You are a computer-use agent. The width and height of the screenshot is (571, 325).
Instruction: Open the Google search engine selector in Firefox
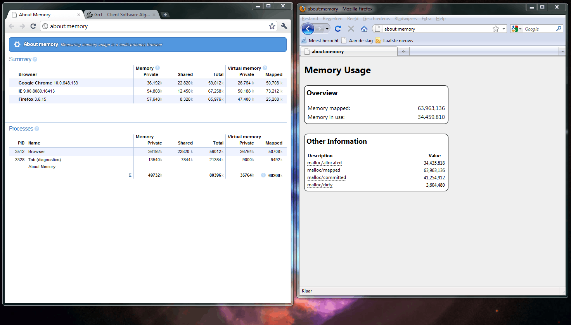tap(516, 29)
